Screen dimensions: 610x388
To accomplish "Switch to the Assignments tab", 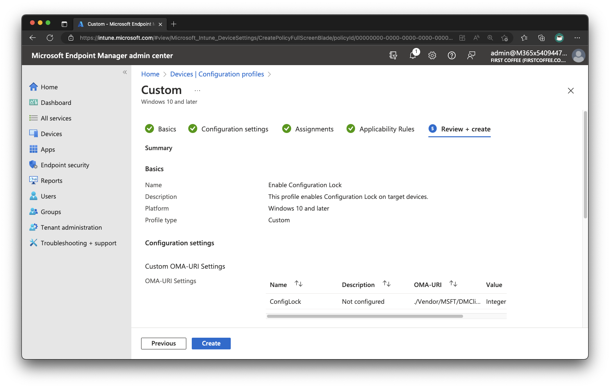I will coord(314,129).
